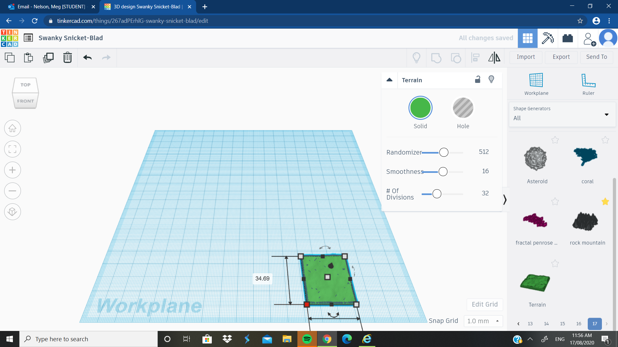Switch Terrain to Hole mode
The height and width of the screenshot is (347, 618).
click(x=463, y=108)
